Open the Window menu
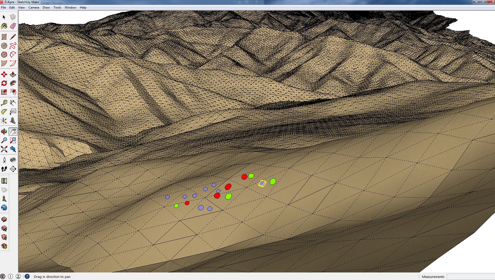Viewport: 495px width, 280px height. point(70,7)
